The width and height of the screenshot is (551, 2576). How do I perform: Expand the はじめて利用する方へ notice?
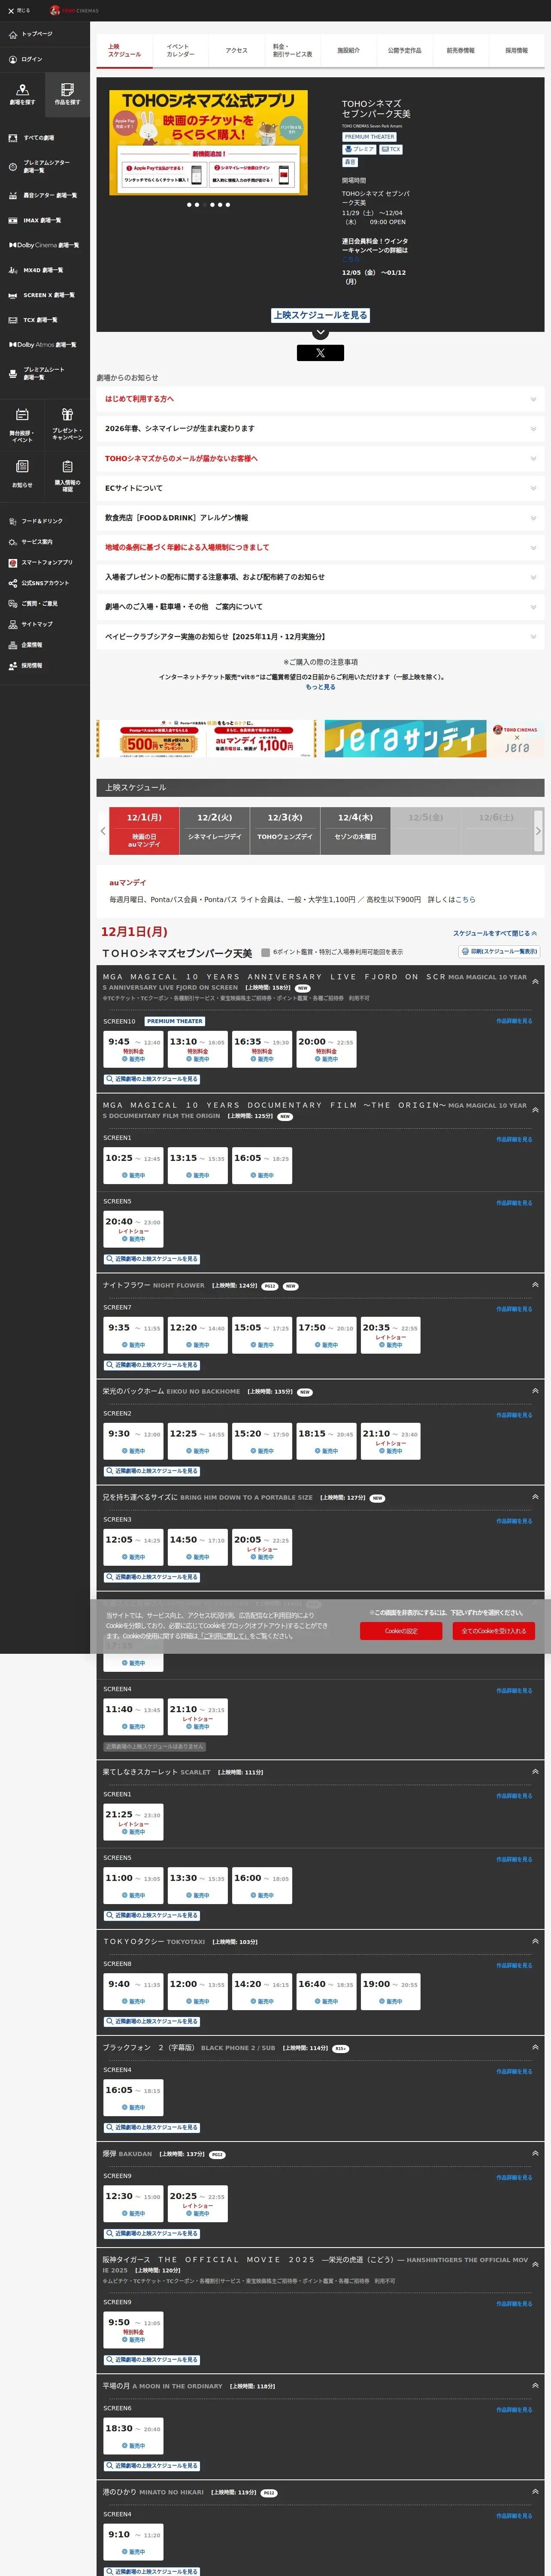coord(320,399)
